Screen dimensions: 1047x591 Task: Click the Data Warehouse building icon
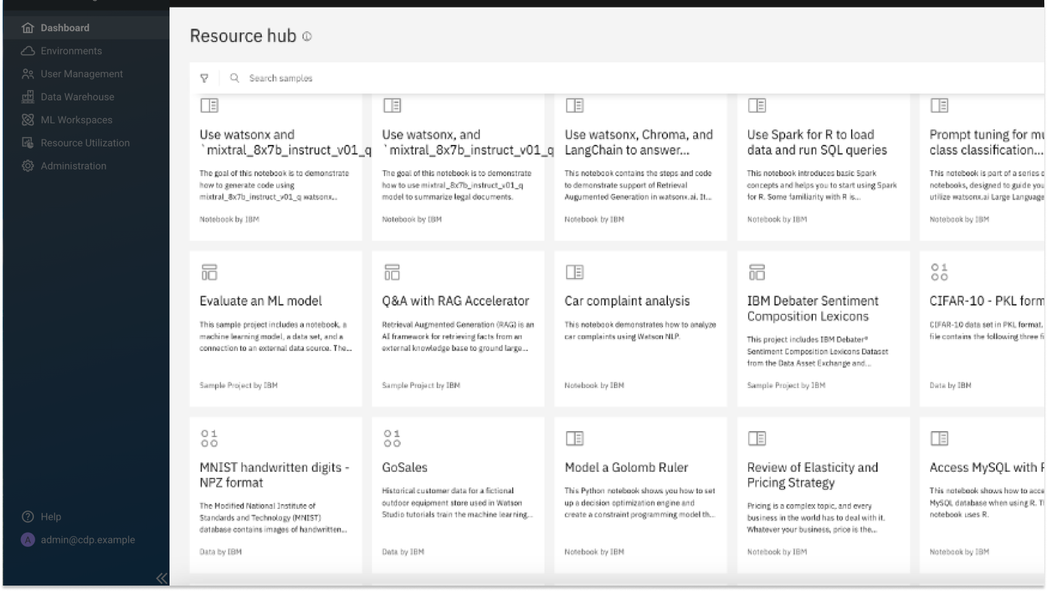tap(28, 97)
